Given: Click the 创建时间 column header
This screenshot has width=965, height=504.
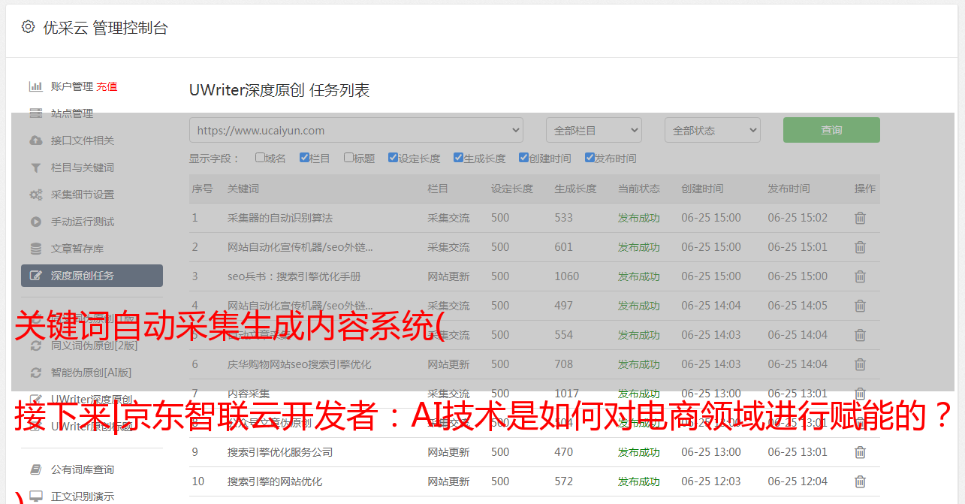Looking at the screenshot, I should [x=702, y=189].
